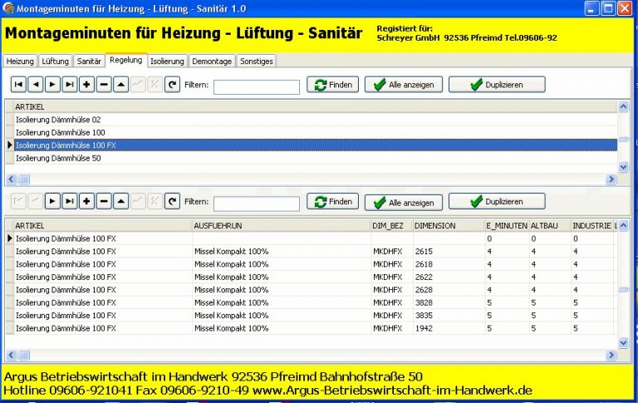The width and height of the screenshot is (638, 403).
Task: Click INDUSTRIE column header
Action: coord(592,225)
